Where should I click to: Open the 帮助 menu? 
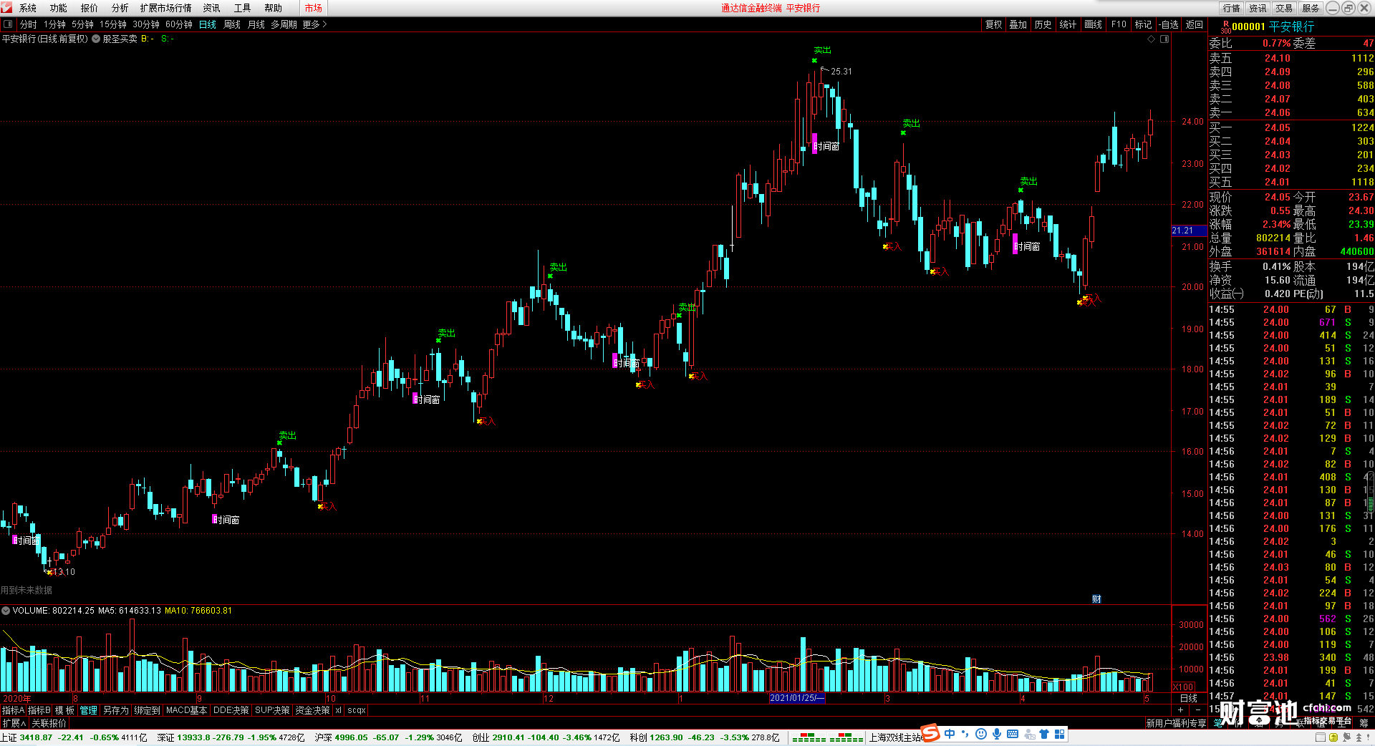[274, 8]
